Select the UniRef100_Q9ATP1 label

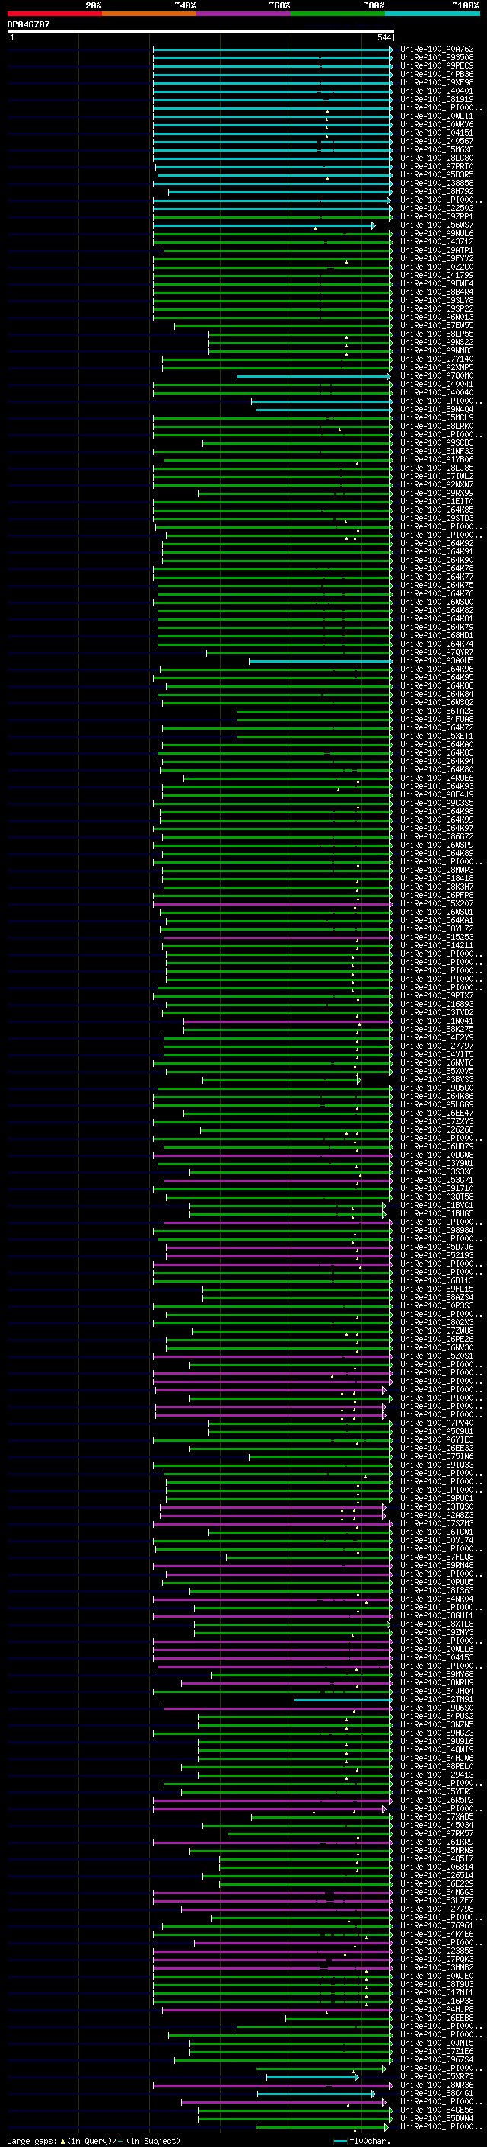[437, 250]
